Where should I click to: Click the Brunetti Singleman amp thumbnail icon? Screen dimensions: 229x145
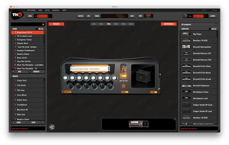click(186, 86)
